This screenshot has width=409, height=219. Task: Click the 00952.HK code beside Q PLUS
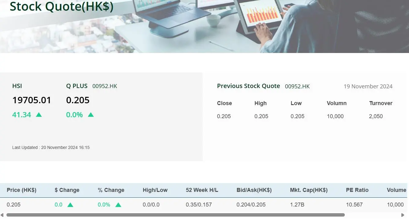(105, 86)
